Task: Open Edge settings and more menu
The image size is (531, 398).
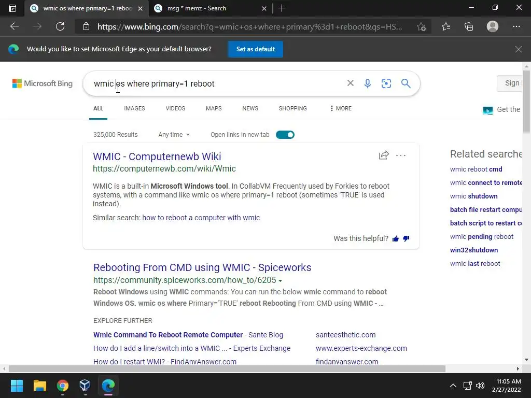Action: 516,26
